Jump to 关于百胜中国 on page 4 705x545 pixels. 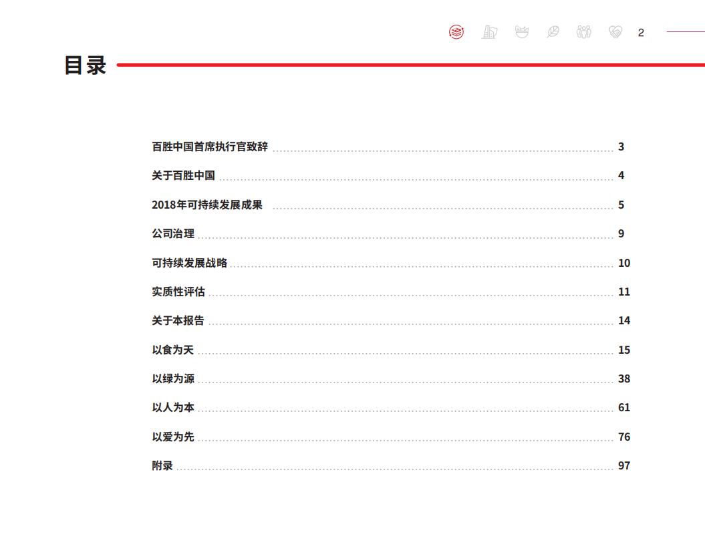[x=179, y=175]
